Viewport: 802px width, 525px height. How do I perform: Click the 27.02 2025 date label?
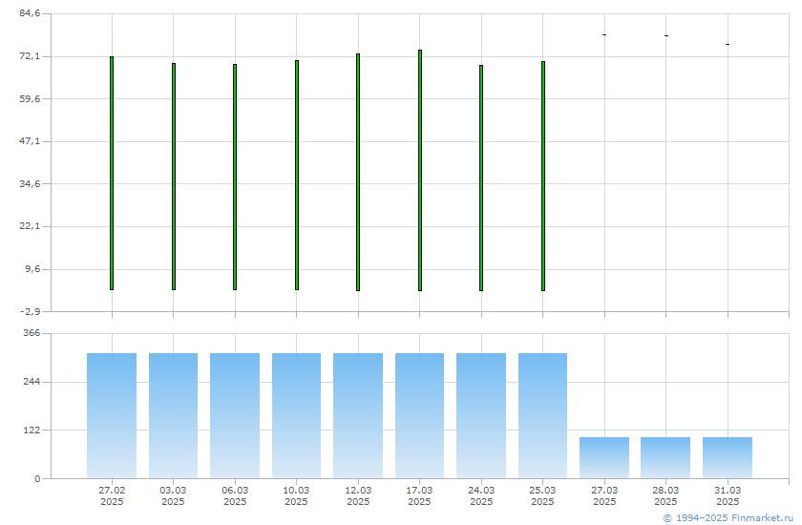112,495
